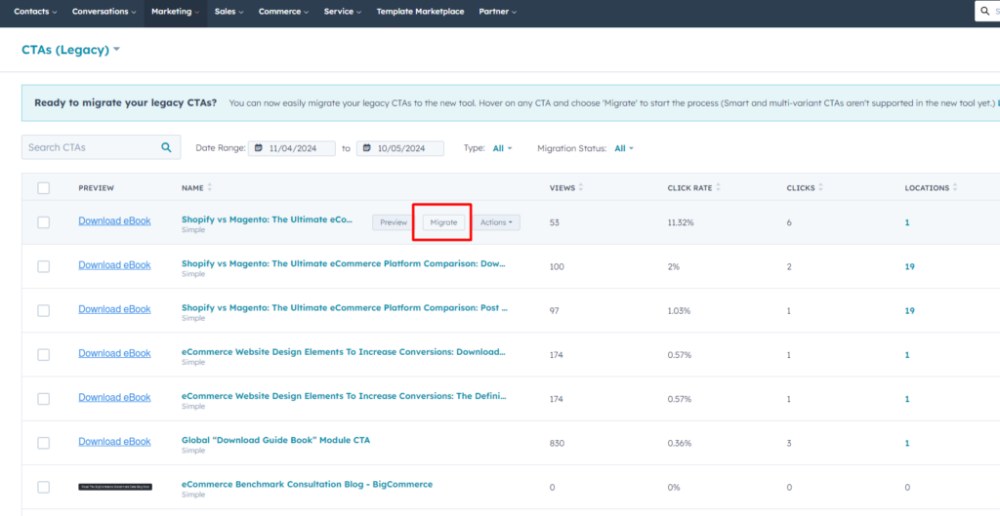Open the Commerce navigation menu
Screen dimensions: 1000x516
click(284, 12)
